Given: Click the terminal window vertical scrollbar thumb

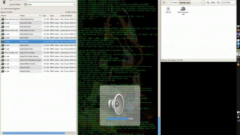Looking at the screenshot, I should coord(159,126).
